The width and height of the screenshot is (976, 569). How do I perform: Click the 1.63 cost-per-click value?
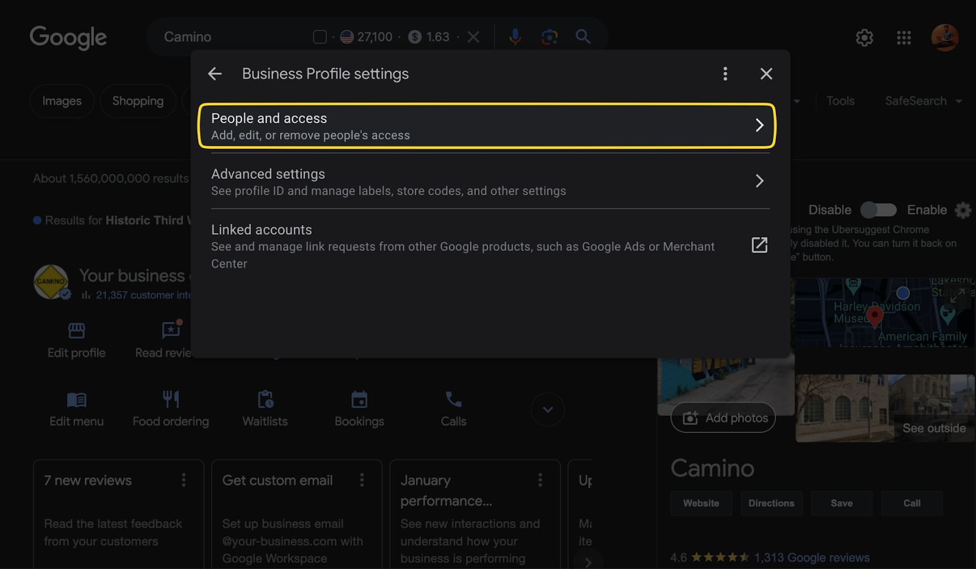coord(437,37)
